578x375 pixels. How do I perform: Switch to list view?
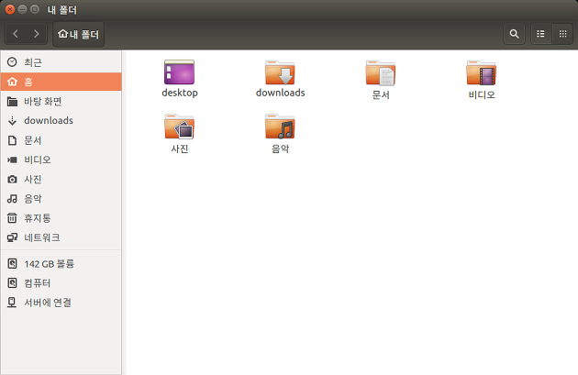[x=540, y=34]
